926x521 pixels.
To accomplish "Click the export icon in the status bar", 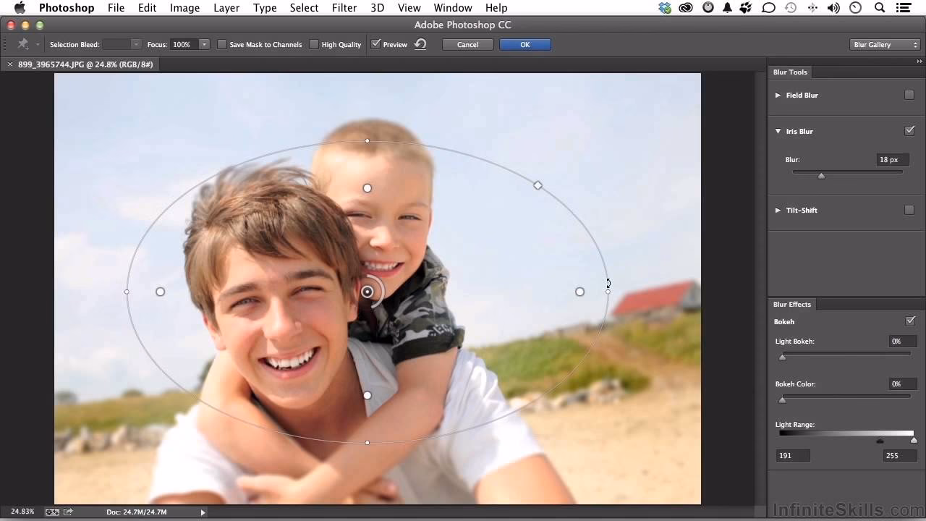I will [68, 512].
